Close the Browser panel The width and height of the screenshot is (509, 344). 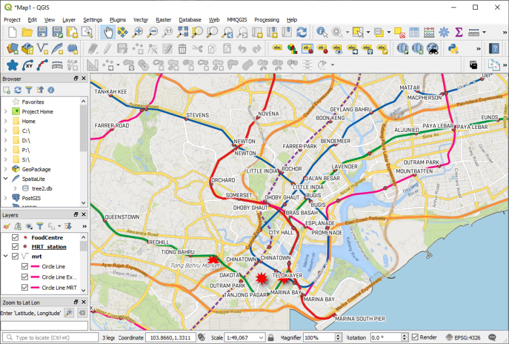[x=84, y=78]
